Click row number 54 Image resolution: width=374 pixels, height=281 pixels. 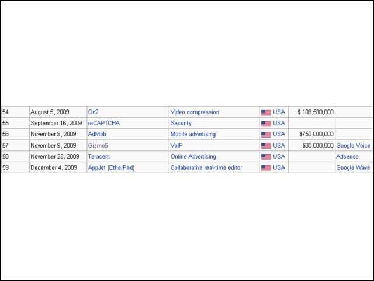5,112
